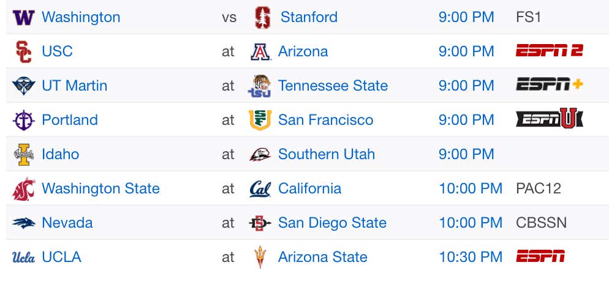Viewport: 609px width, 284px height.
Task: Open the UCLA team link
Action: (61, 257)
